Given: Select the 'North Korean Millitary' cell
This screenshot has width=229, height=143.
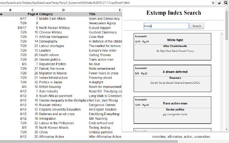Looking at the screenshot, I should (54, 28).
